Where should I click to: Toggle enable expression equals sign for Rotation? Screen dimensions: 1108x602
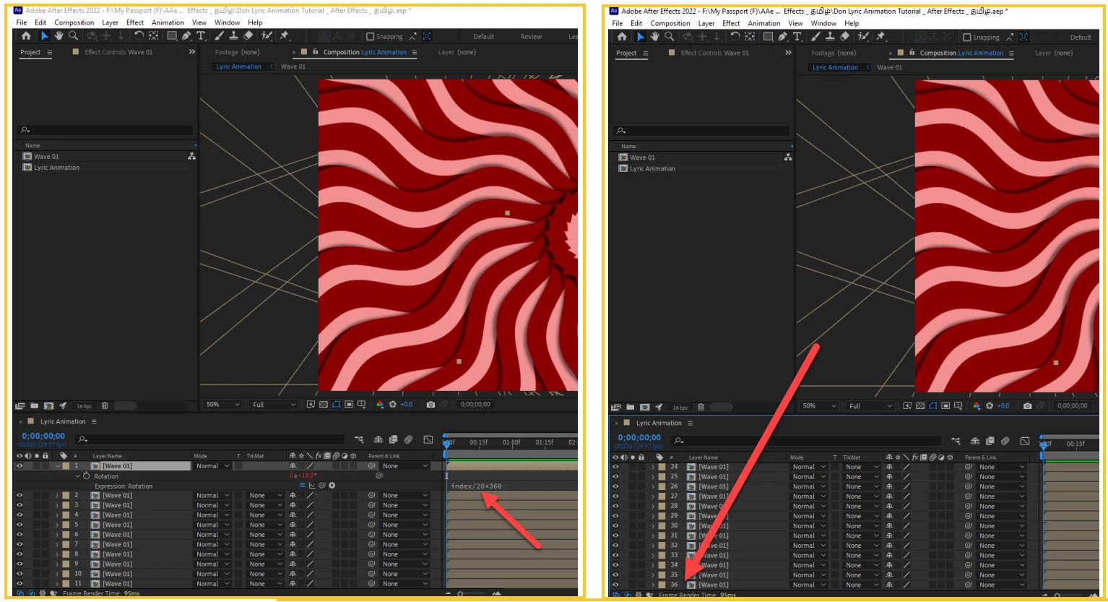(x=303, y=486)
